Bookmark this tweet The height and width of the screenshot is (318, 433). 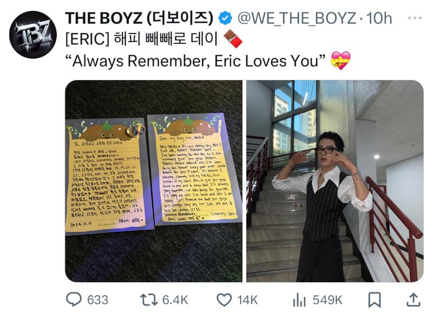375,300
